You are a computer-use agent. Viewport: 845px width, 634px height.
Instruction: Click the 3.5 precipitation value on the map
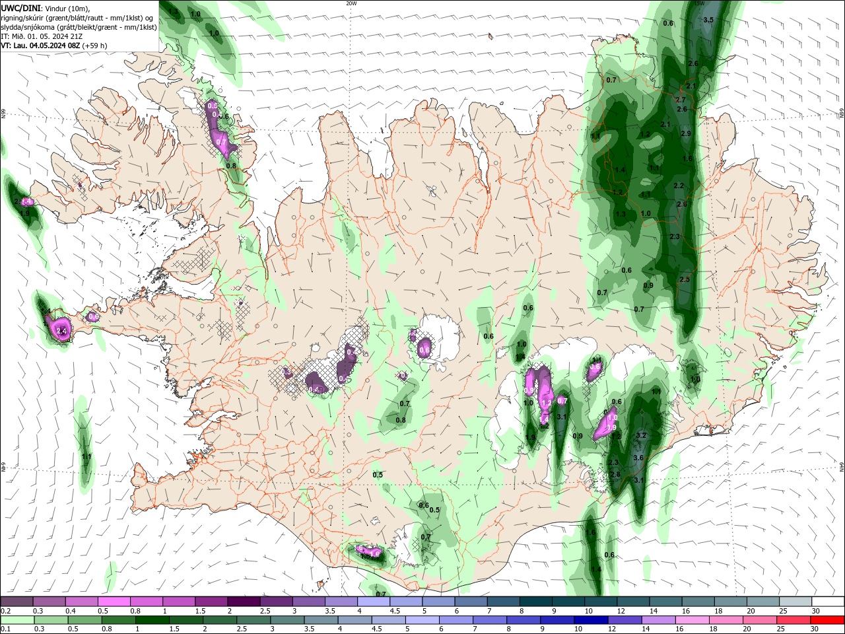point(708,20)
